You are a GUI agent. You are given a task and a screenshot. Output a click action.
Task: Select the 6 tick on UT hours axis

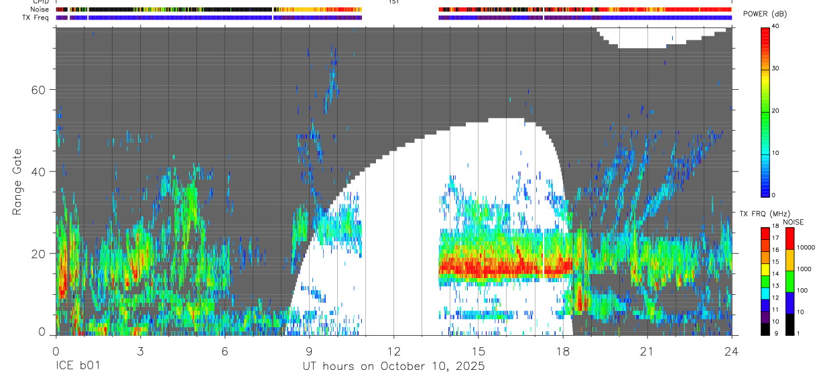coord(225,351)
